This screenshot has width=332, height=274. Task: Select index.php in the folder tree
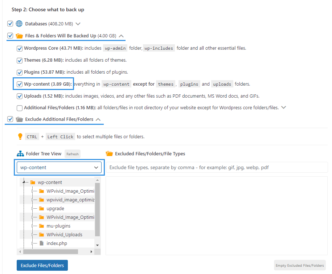click(x=57, y=243)
